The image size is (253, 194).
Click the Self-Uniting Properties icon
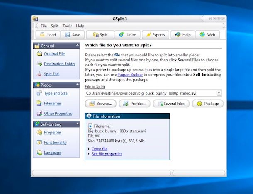[x=39, y=132]
